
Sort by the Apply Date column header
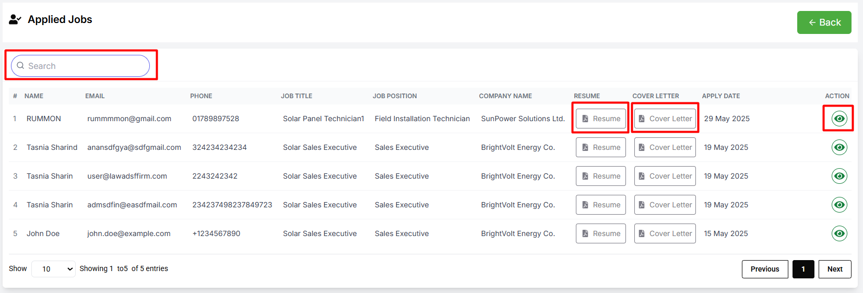(720, 96)
